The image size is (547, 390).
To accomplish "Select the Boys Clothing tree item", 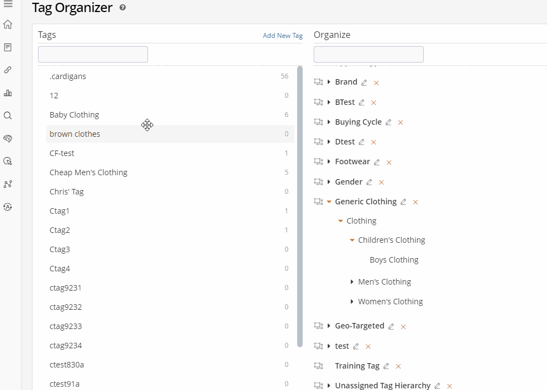I will [394, 260].
